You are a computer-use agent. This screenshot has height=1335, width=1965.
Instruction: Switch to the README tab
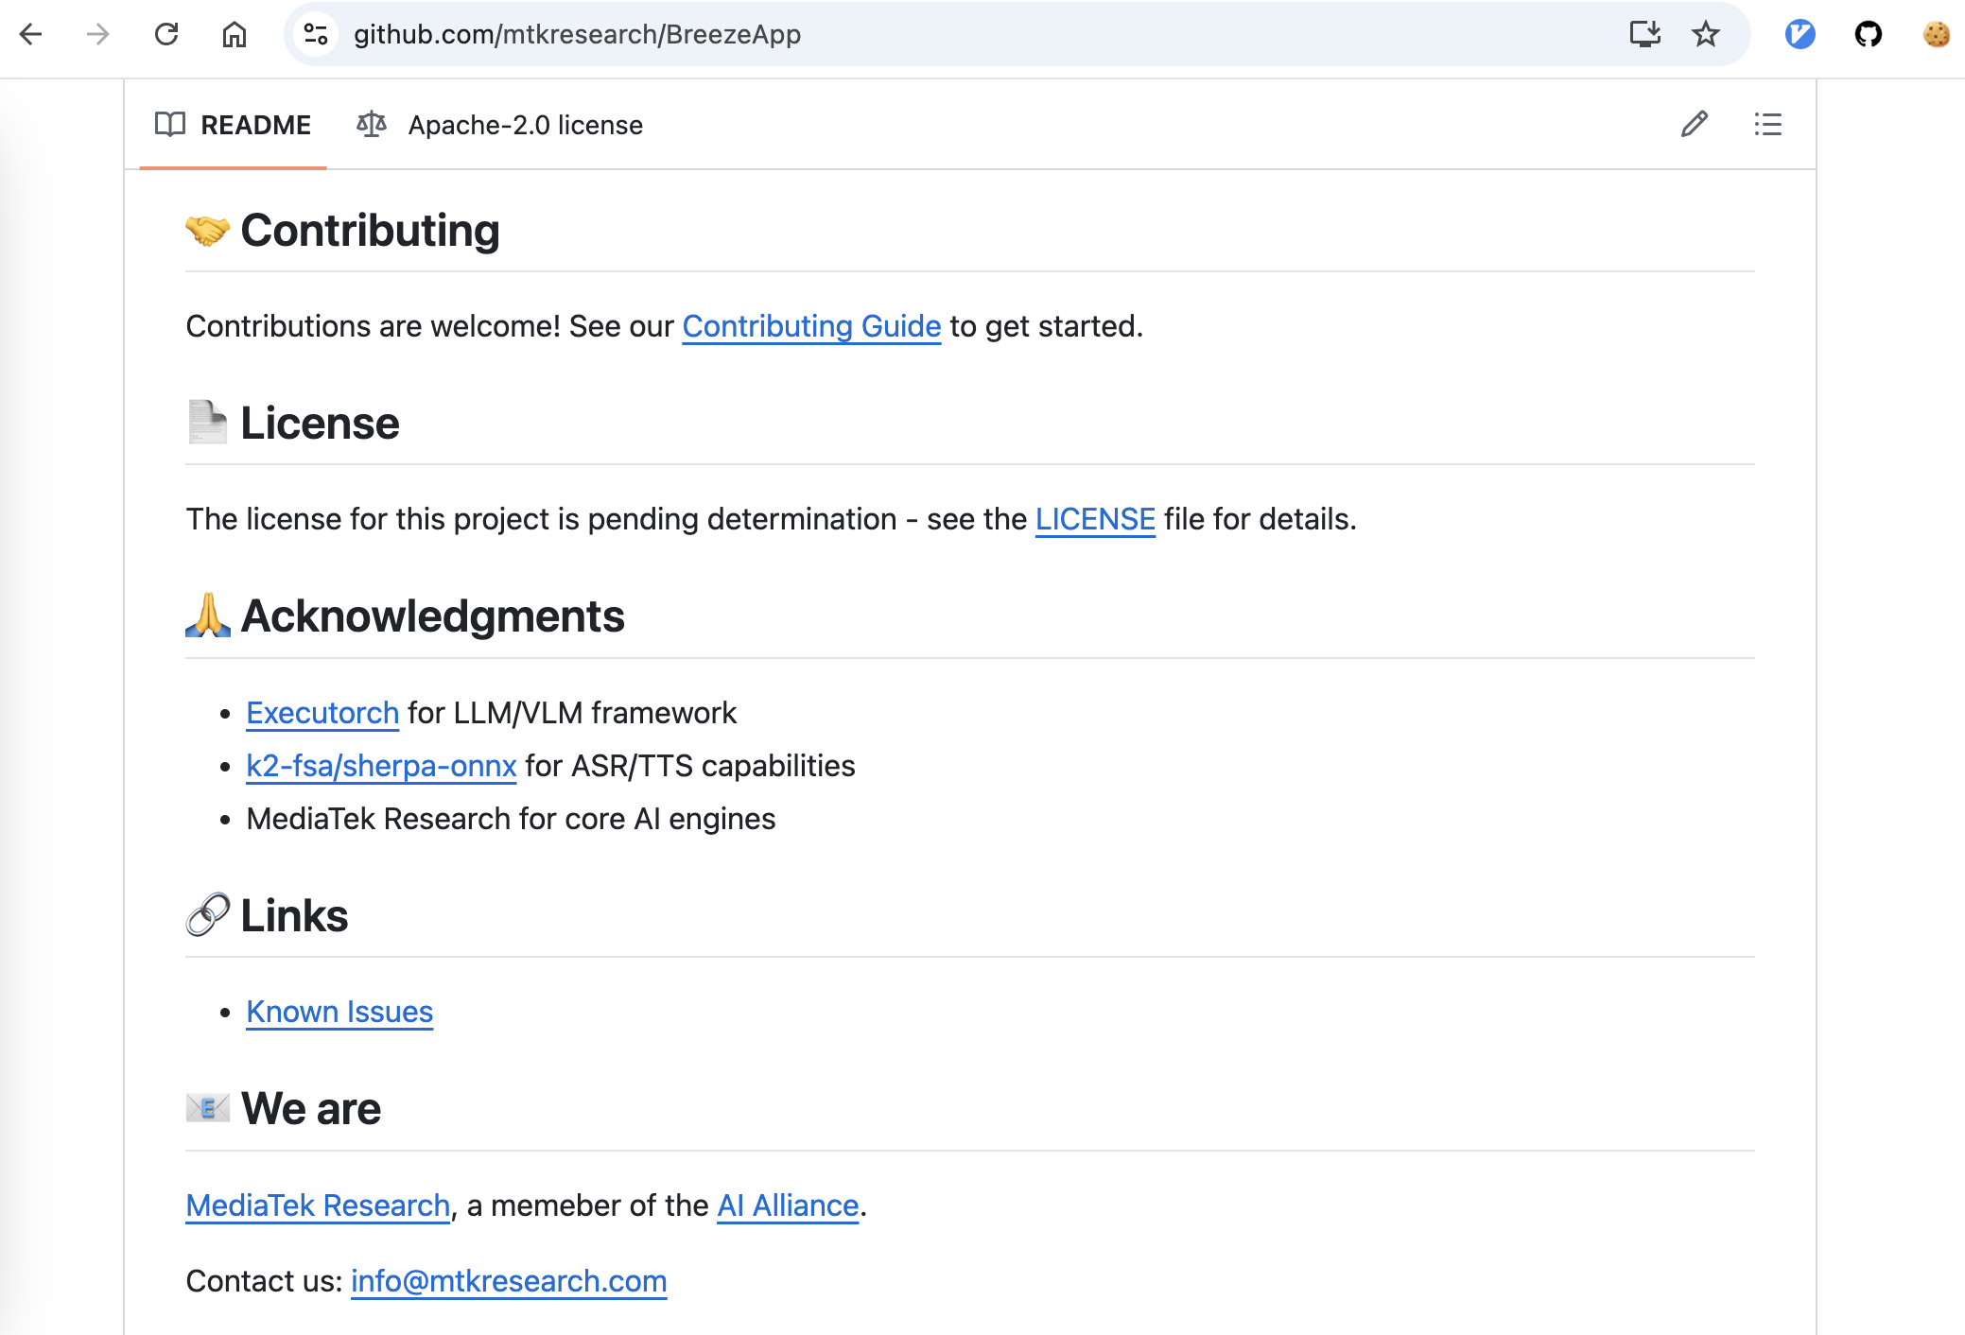[234, 125]
